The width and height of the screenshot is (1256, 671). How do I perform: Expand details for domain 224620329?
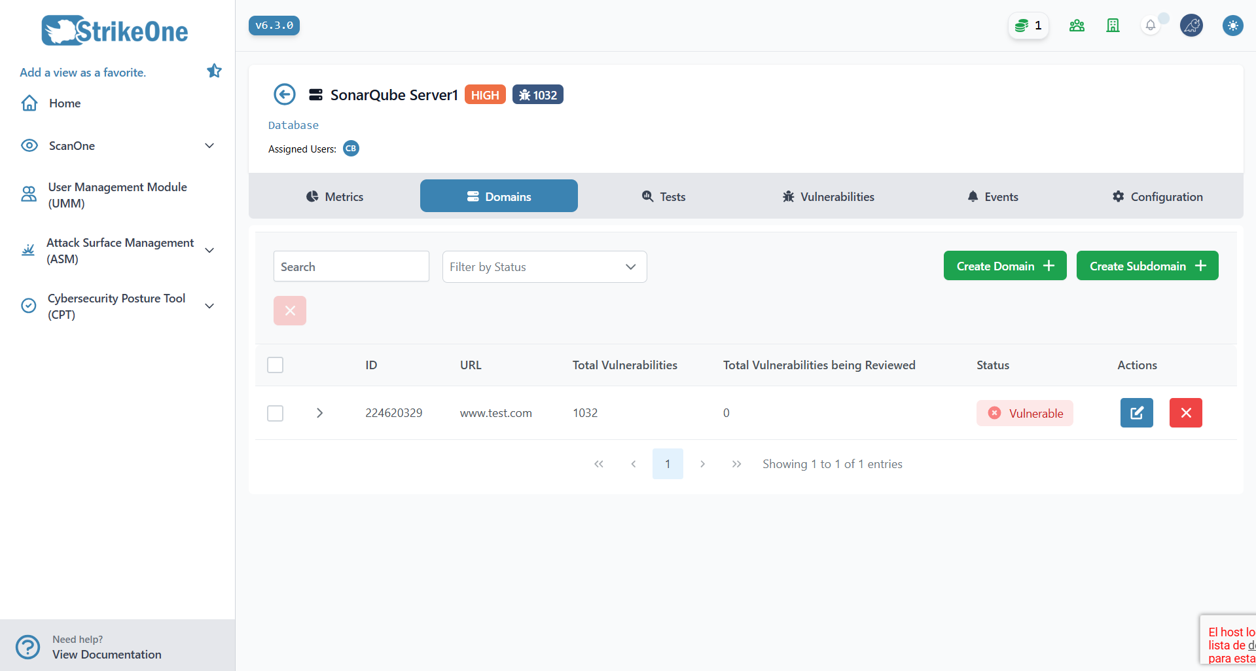tap(319, 413)
